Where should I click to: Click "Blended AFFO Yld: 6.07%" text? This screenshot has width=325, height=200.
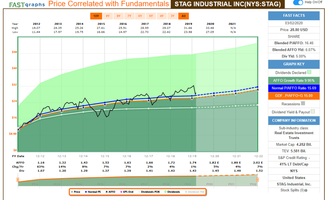pyautogui.click(x=294, y=50)
